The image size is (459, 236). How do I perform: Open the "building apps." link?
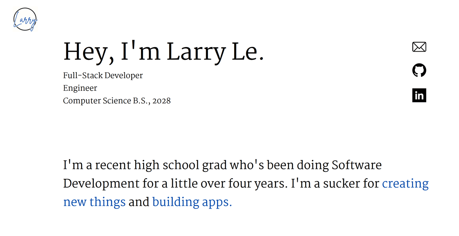point(192,202)
